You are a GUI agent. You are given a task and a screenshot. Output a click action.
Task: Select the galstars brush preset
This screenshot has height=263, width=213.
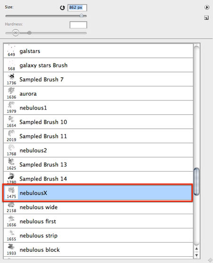[98, 51]
